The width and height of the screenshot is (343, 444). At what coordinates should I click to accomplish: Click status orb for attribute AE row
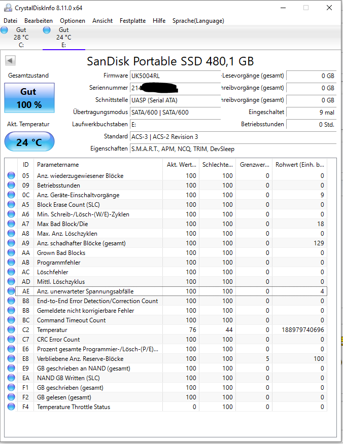[x=11, y=291]
